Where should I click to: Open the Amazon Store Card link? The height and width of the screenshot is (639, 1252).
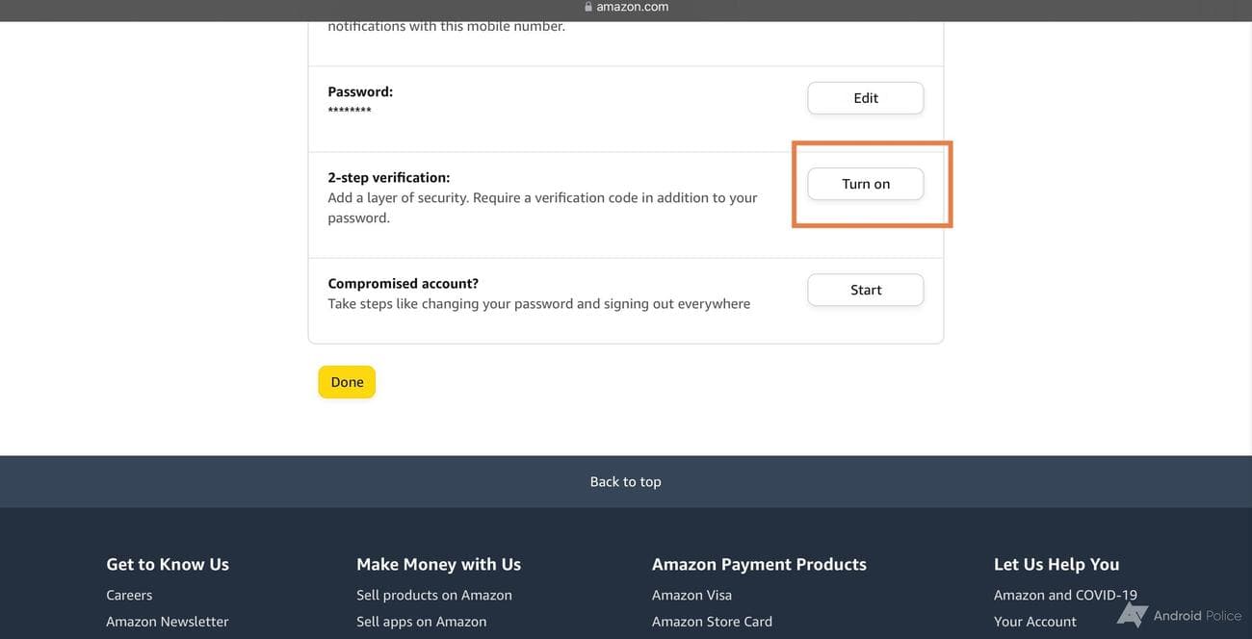click(712, 622)
